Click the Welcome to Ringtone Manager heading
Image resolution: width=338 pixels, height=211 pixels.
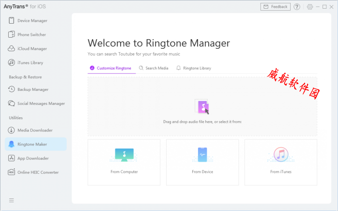click(159, 43)
